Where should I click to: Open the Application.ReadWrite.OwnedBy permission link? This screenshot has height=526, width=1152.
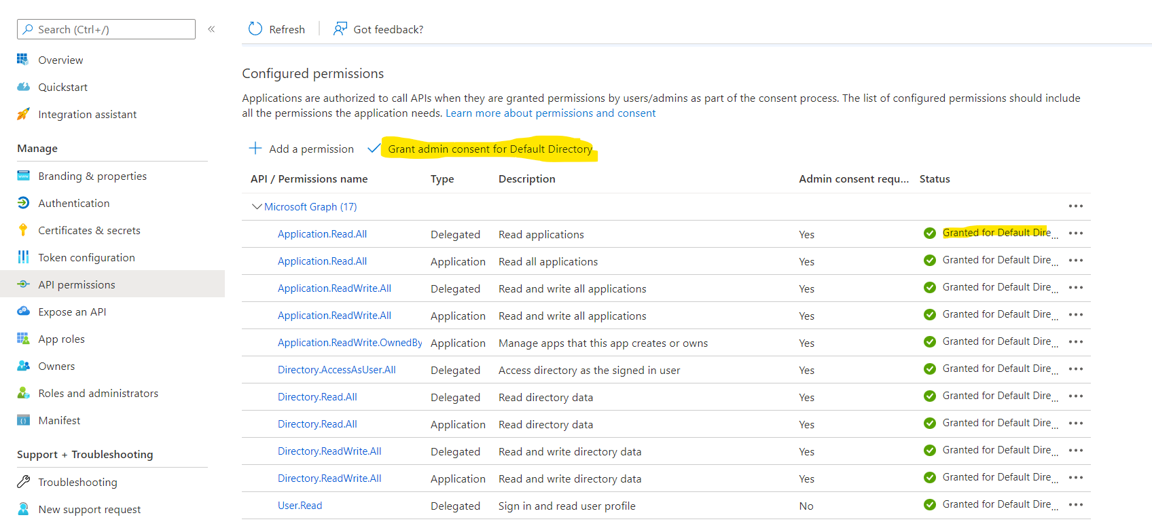click(350, 343)
